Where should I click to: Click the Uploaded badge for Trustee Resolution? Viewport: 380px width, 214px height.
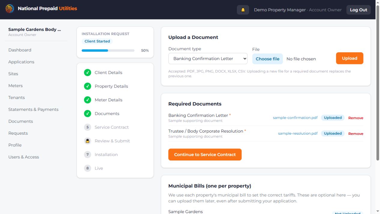tap(333, 133)
